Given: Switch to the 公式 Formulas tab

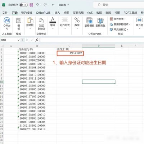Looking at the screenshot, I should coord(90,13).
